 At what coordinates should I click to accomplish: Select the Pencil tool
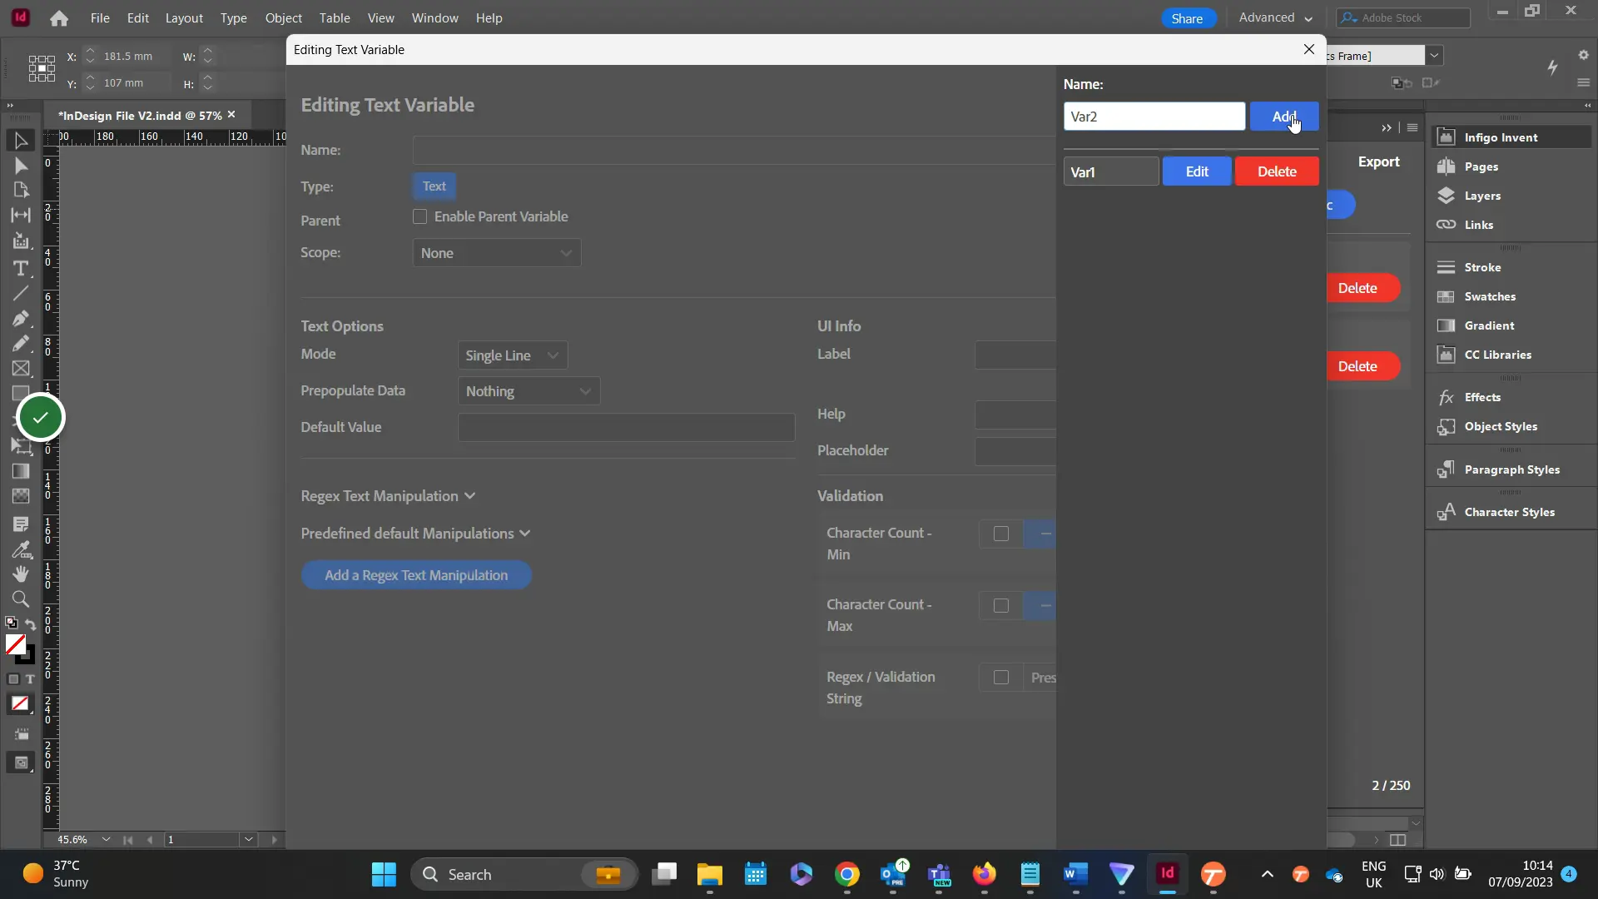tap(21, 344)
